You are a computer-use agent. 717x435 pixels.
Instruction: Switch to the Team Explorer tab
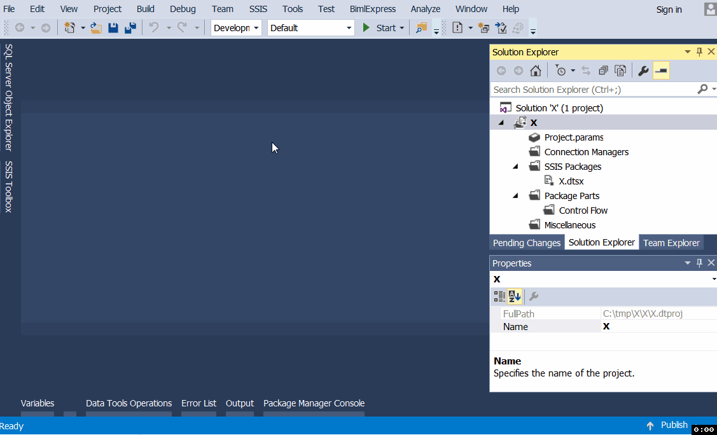[x=671, y=242]
